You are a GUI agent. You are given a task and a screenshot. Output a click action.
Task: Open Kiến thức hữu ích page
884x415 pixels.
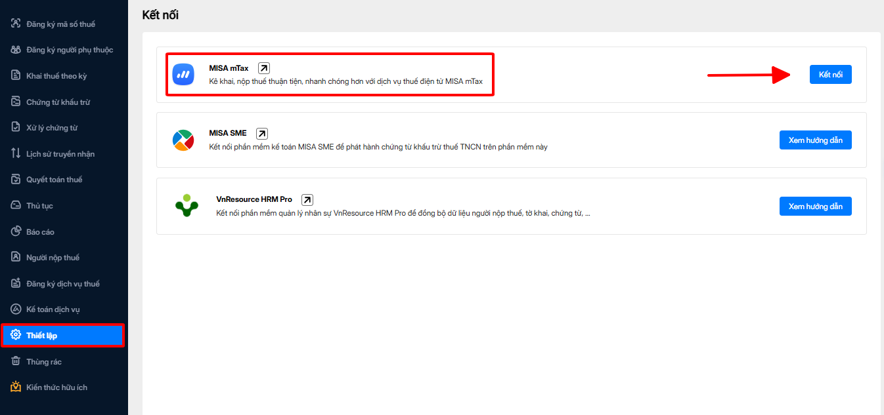[64, 387]
